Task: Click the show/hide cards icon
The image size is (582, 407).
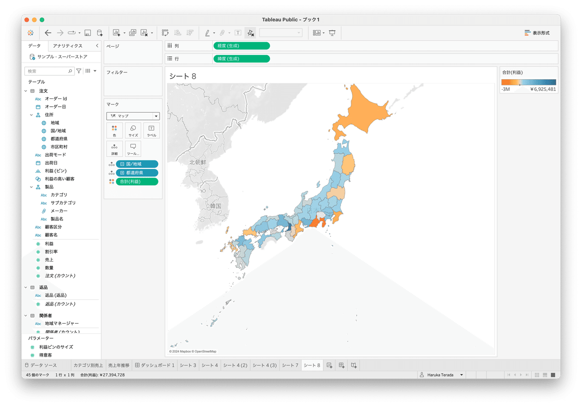Action: pos(317,33)
